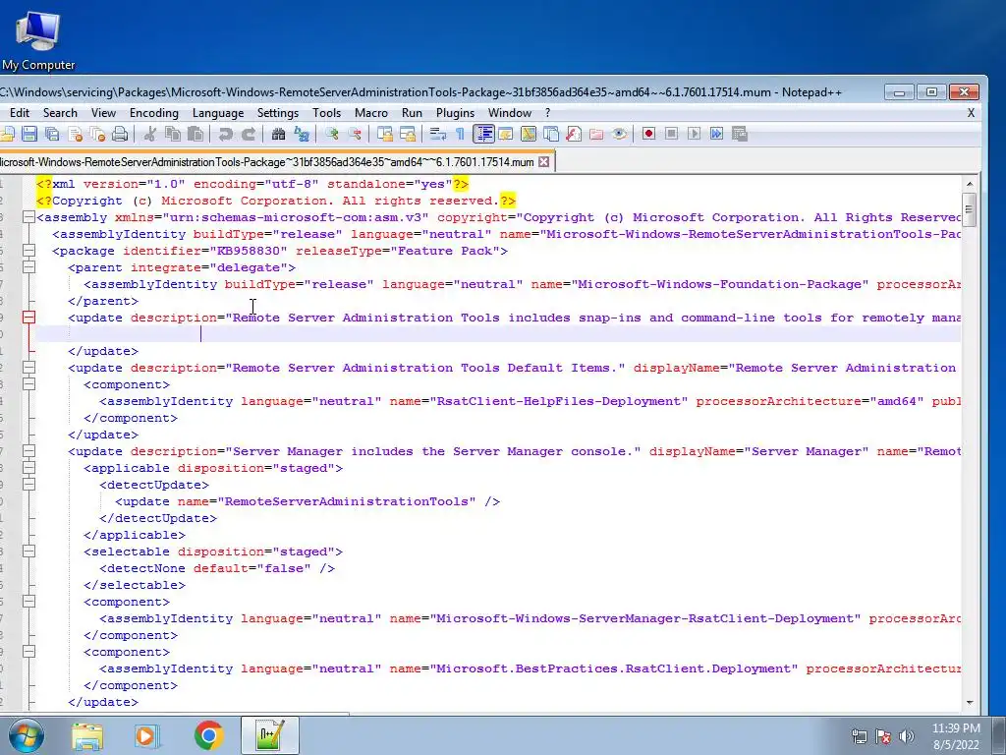Collapse the red highlighted update fold marker
This screenshot has width=1006, height=755.
click(28, 318)
